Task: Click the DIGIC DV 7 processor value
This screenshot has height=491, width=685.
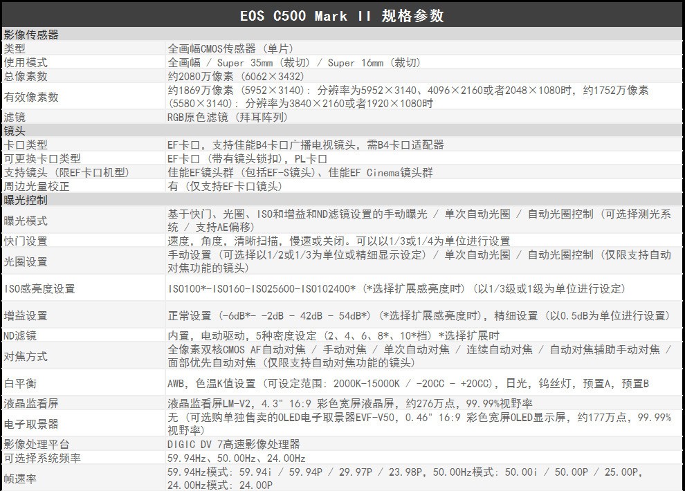Action: click(x=234, y=444)
